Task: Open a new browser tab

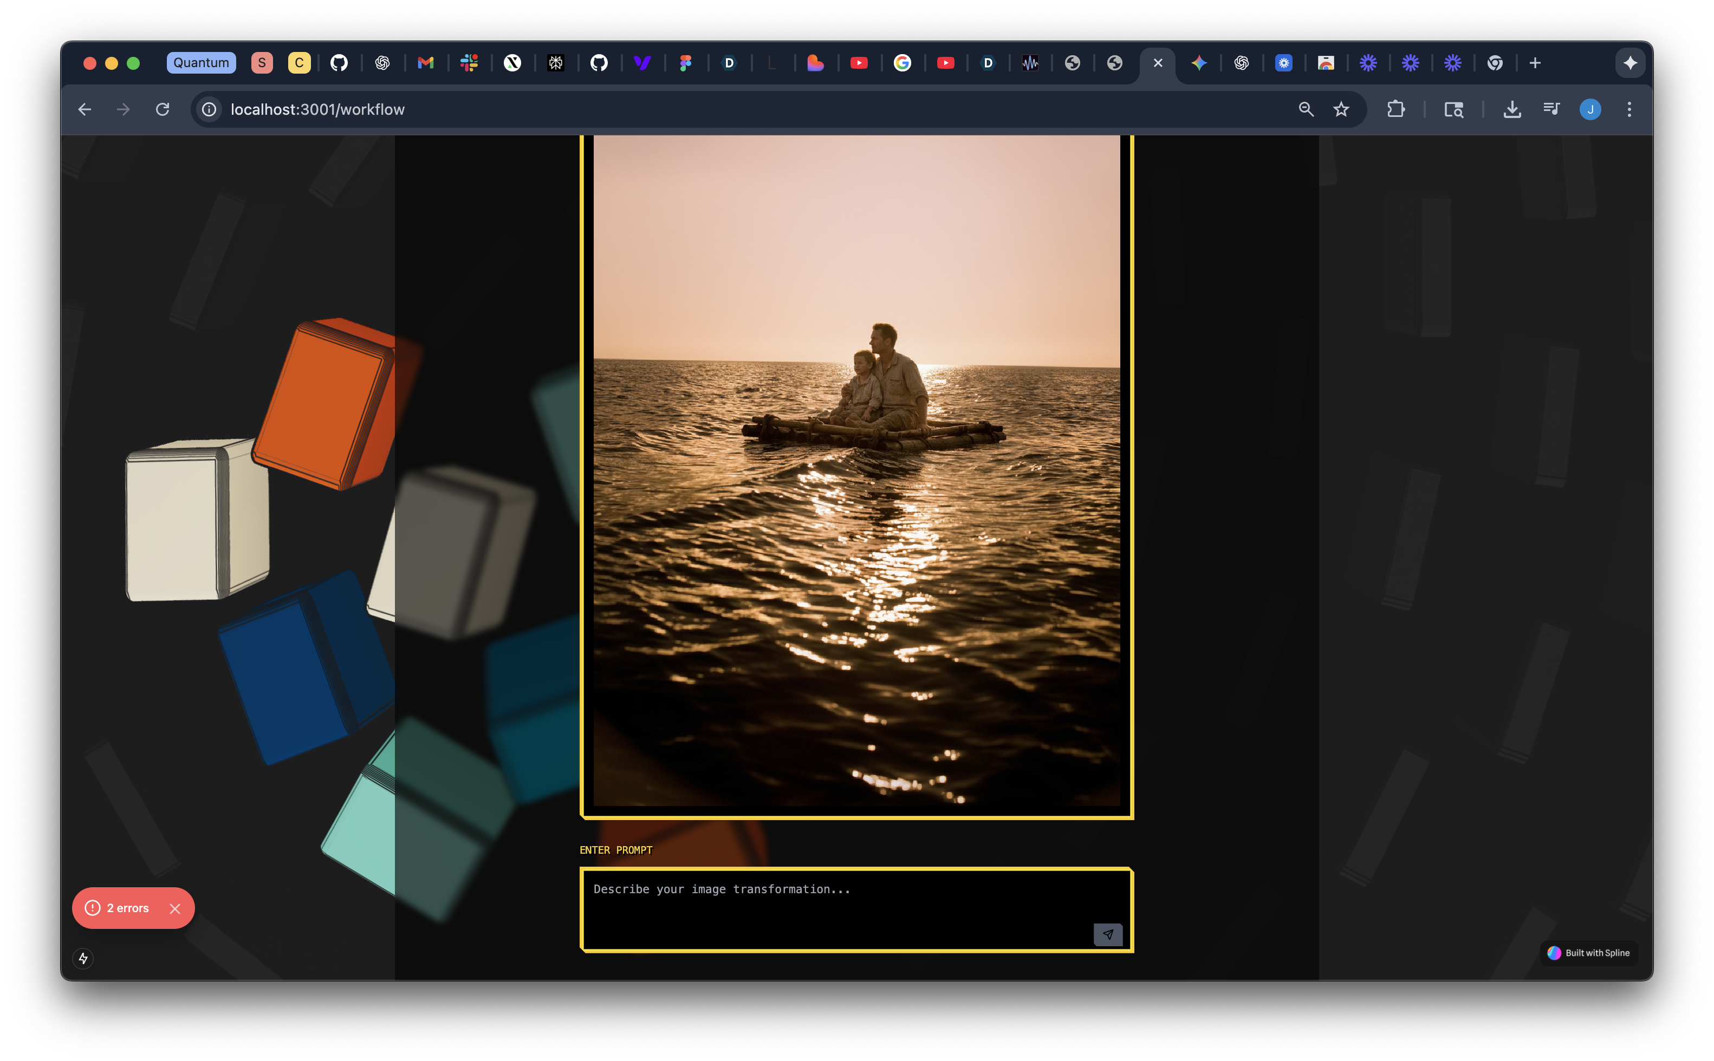Action: (x=1535, y=63)
